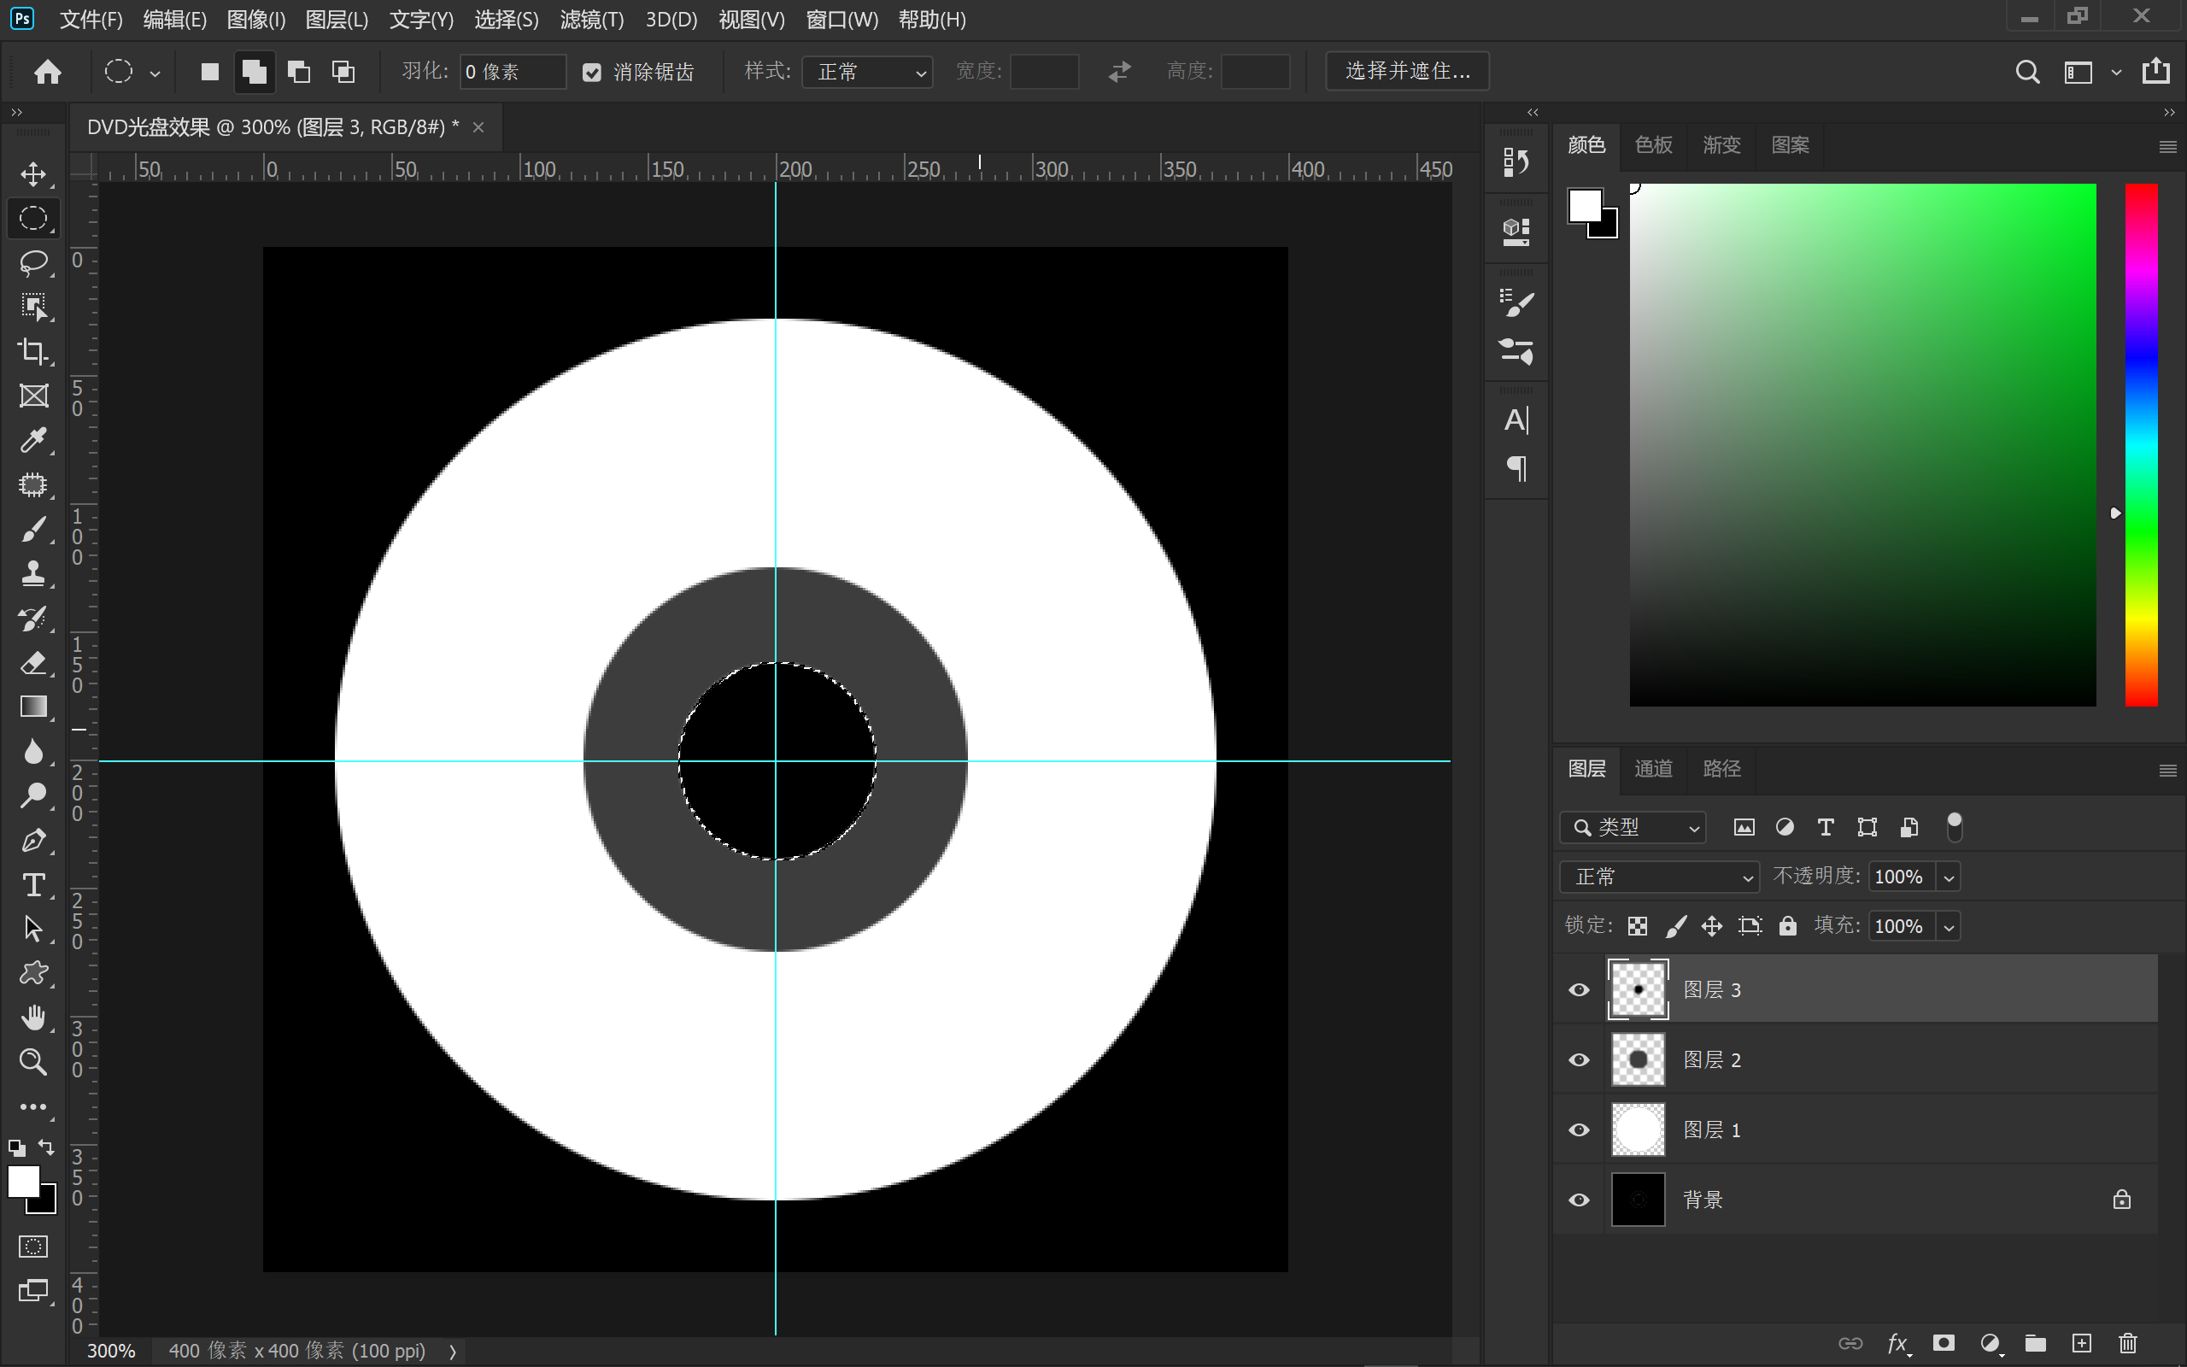
Task: Select the Lasso tool
Action: pyautogui.click(x=33, y=262)
